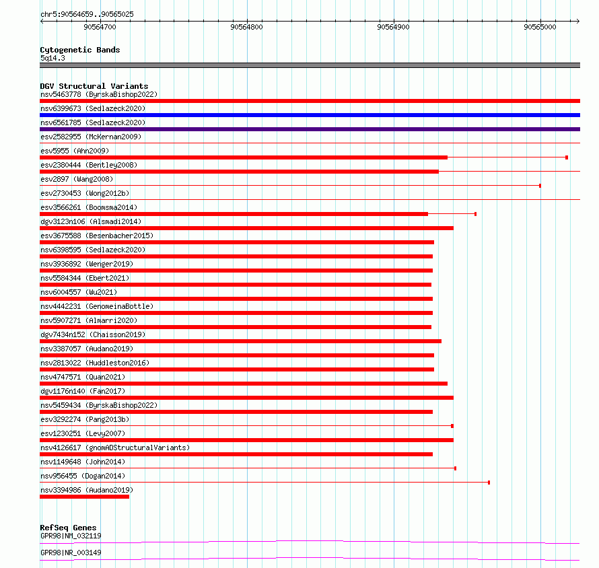Open esv2582955 (McKernan2009) label

tap(91, 137)
